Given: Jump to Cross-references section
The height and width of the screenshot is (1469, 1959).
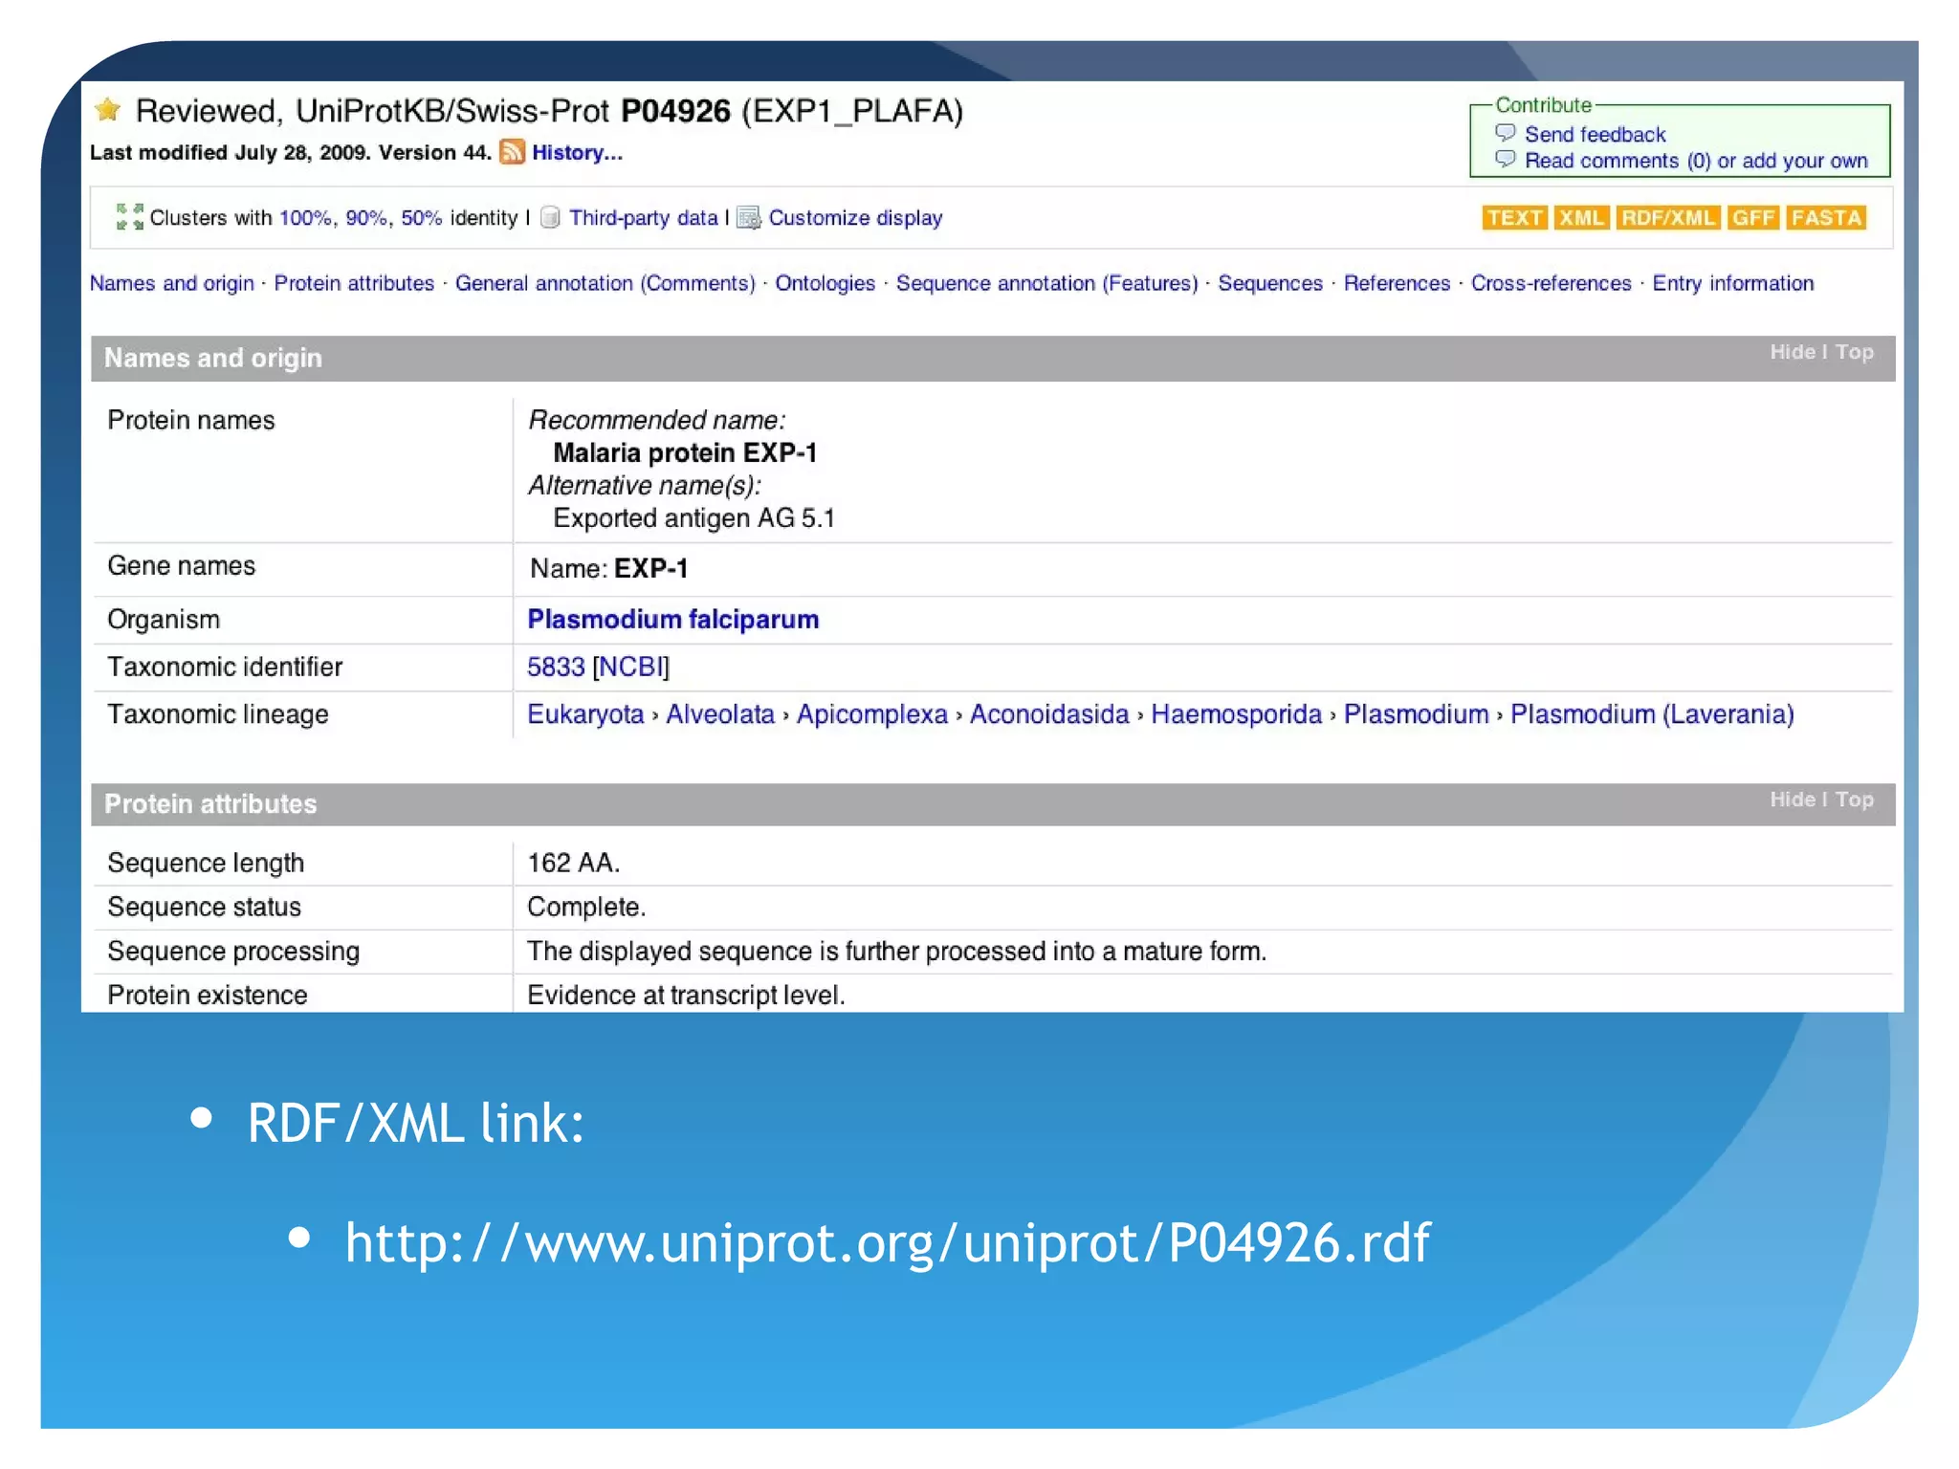Looking at the screenshot, I should (1551, 283).
